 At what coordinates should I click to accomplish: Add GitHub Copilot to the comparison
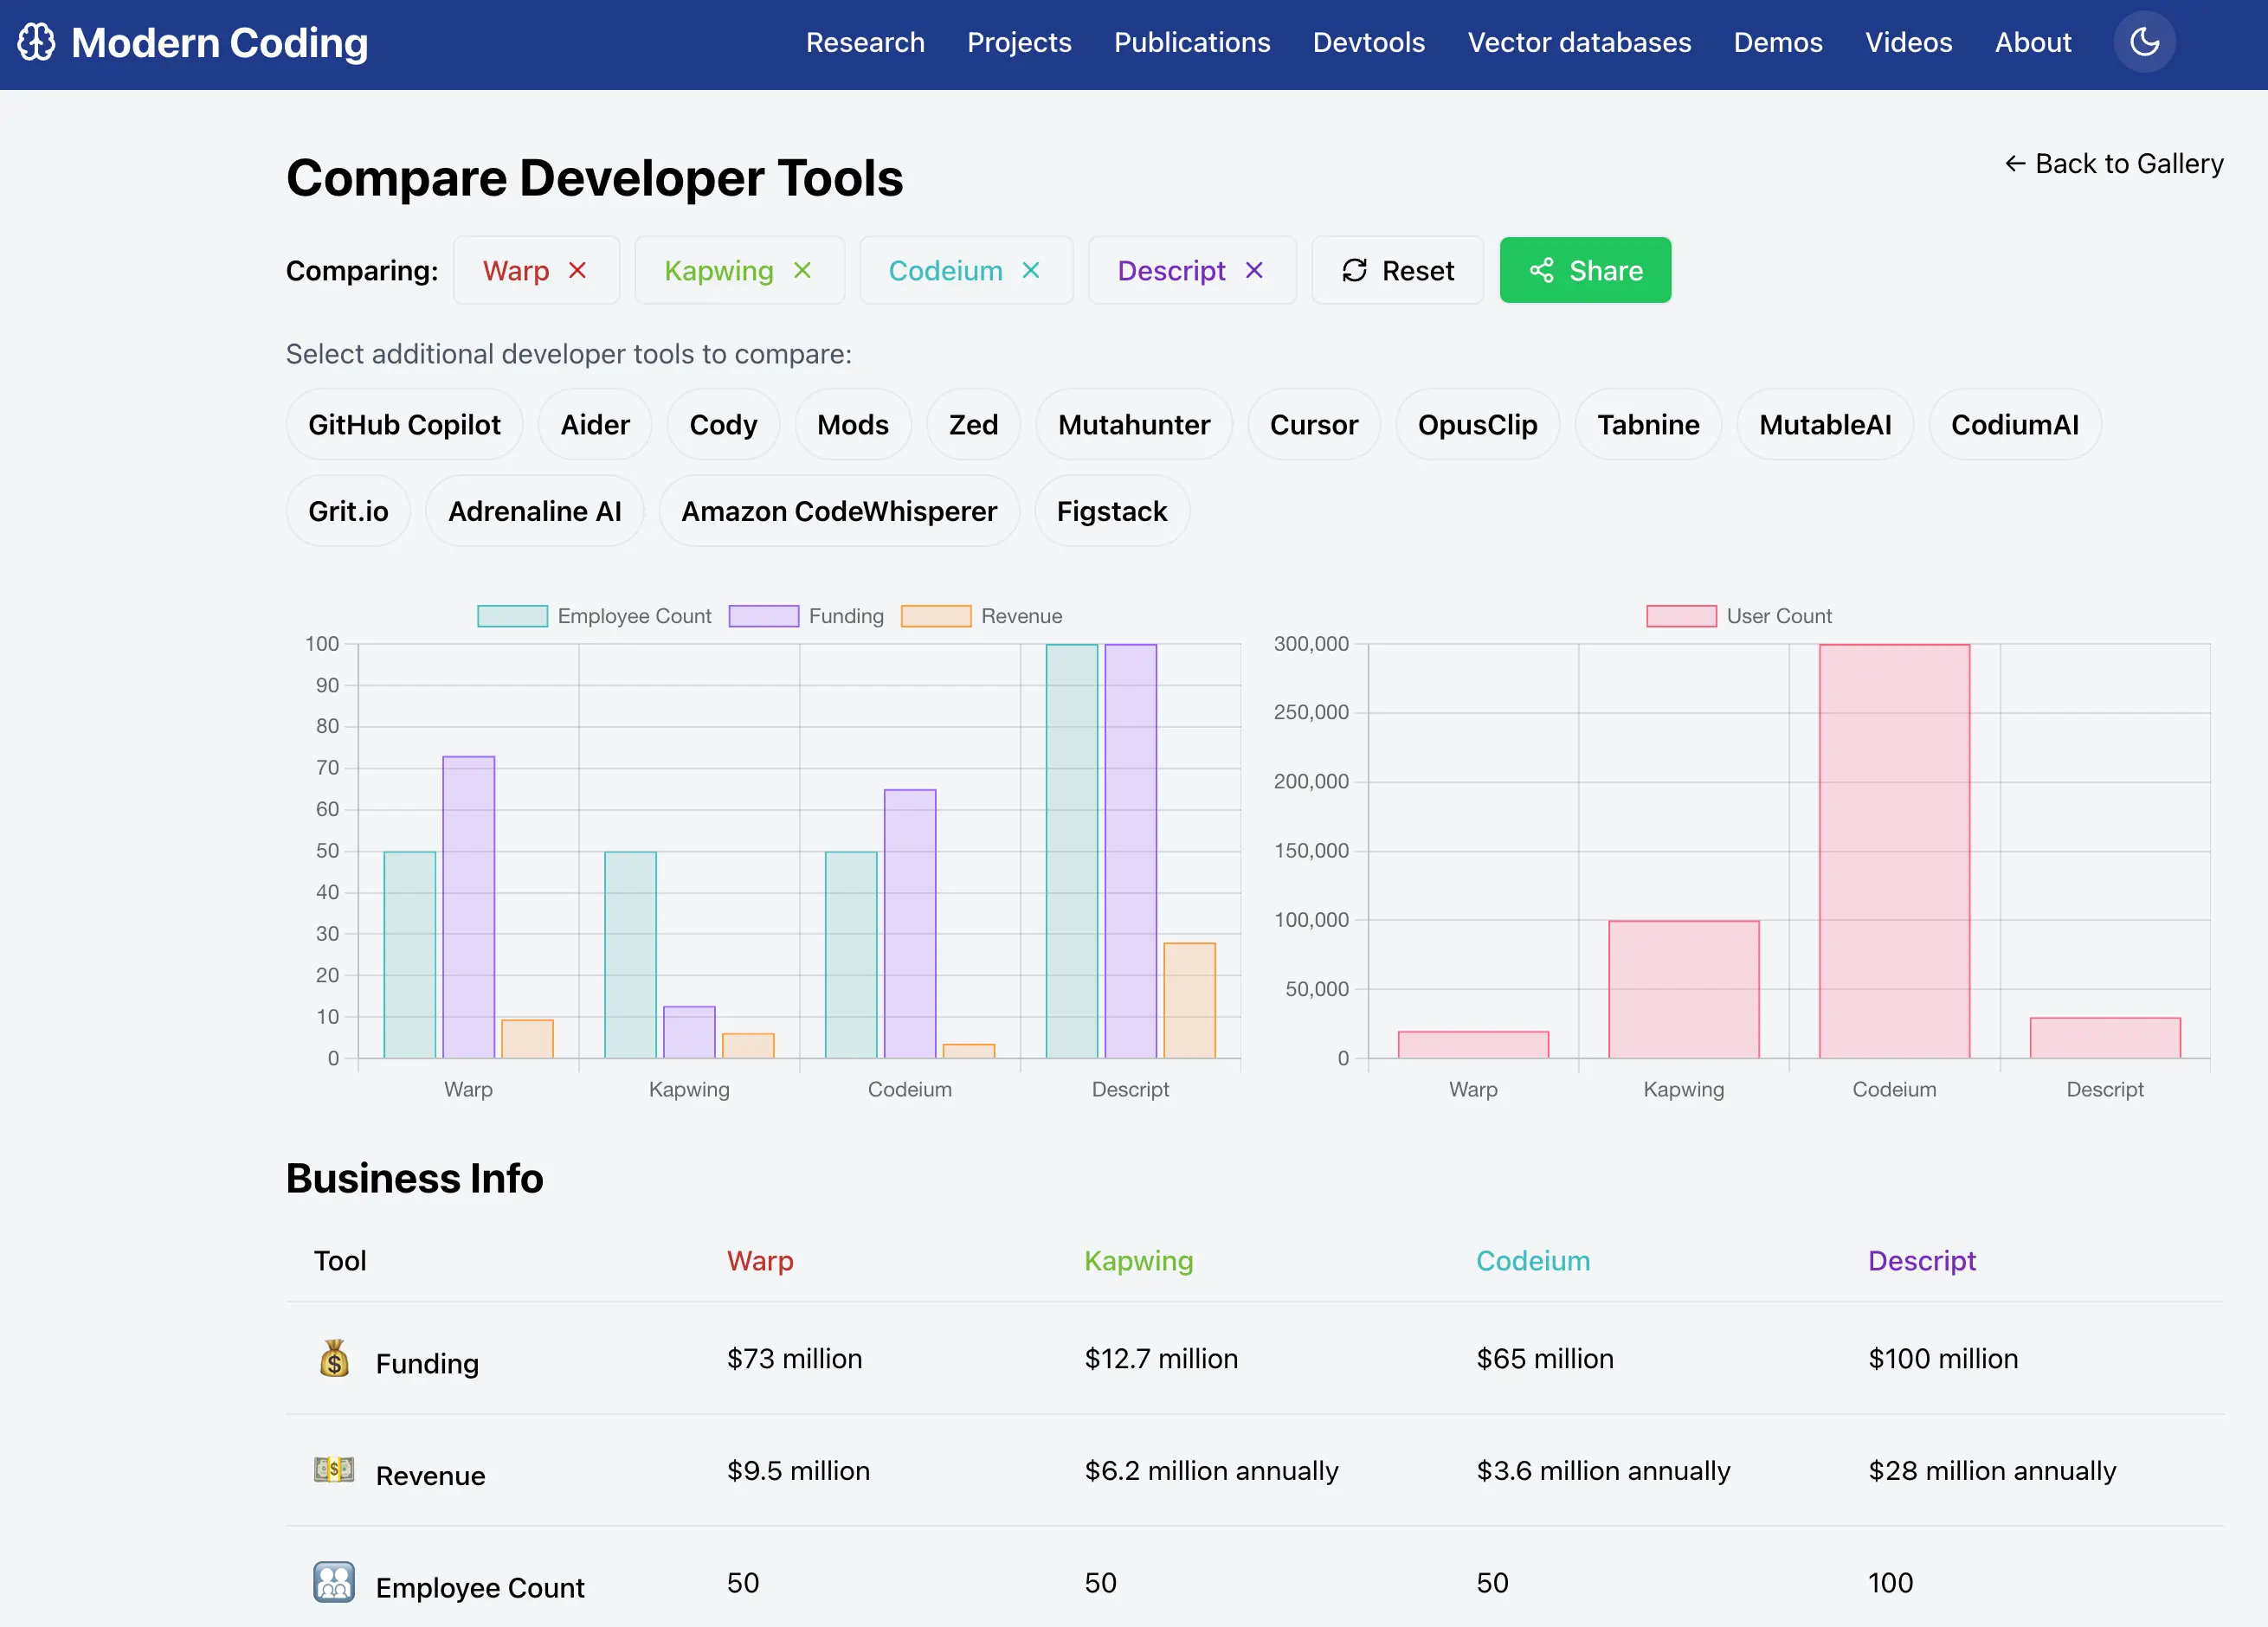[404, 424]
